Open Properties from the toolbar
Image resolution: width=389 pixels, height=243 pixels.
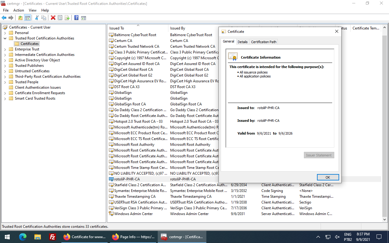[x=60, y=18]
